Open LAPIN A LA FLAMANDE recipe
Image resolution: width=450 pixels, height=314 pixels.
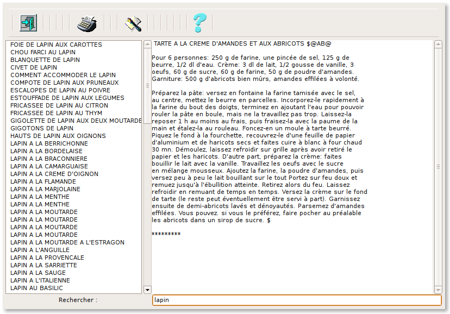point(43,181)
